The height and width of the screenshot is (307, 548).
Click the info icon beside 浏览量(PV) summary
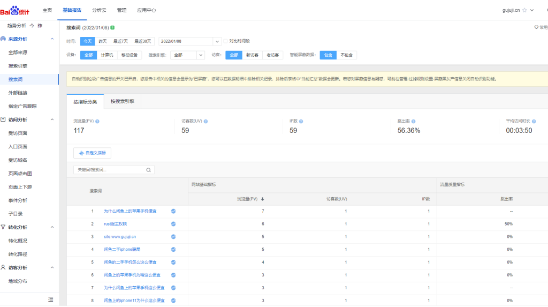[x=97, y=121]
